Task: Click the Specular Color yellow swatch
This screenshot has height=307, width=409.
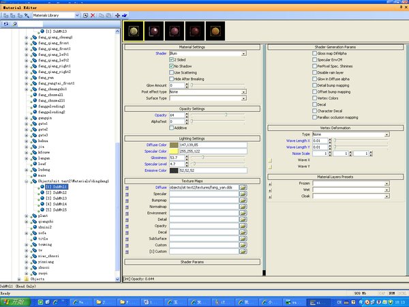Action: coord(173,151)
